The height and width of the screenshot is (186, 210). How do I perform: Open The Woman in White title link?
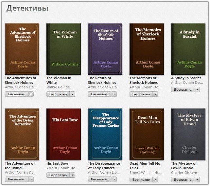pos(59,80)
